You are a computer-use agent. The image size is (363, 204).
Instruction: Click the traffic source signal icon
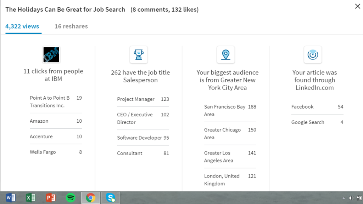(313, 55)
